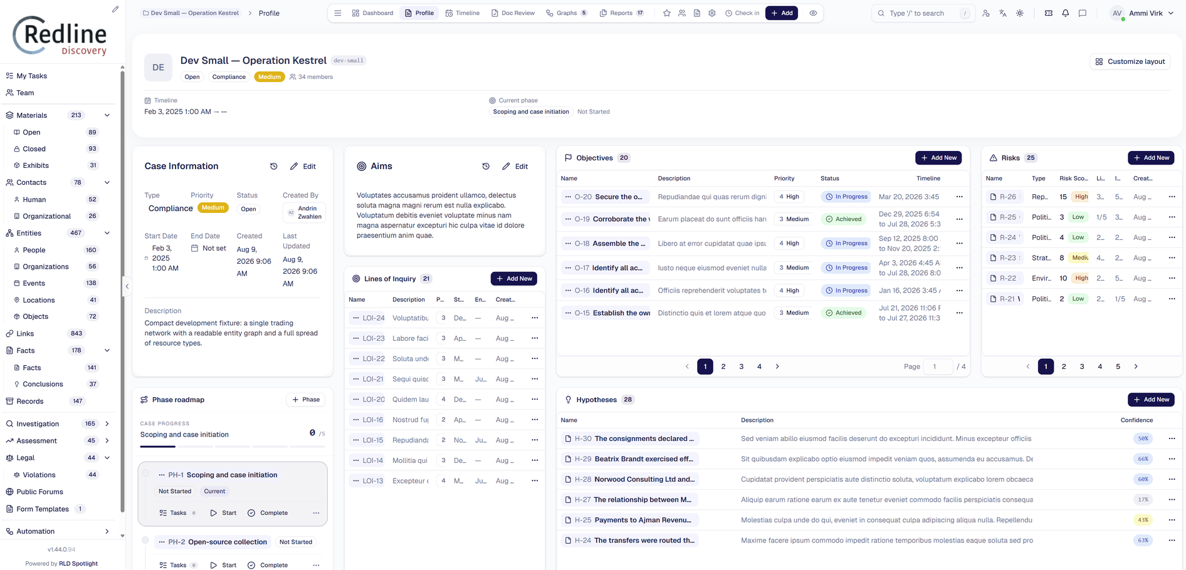Collapse the Materials sidebar section

107,115
